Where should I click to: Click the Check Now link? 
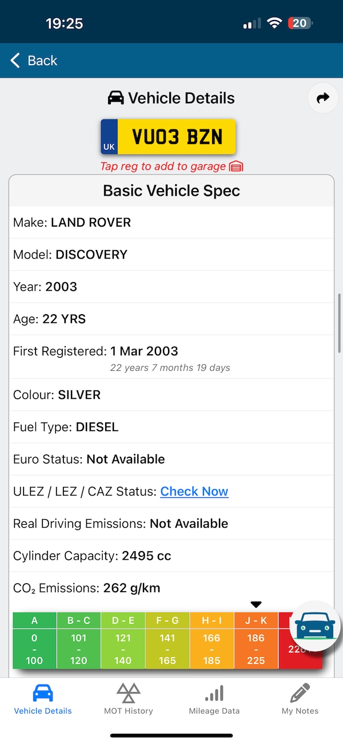194,492
